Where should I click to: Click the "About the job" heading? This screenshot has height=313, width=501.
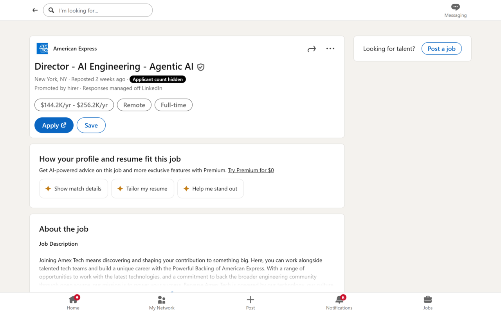pos(64,229)
